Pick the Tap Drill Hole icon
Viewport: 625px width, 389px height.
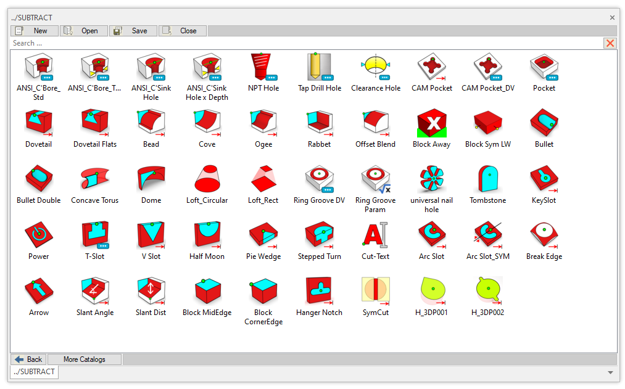[x=320, y=67]
